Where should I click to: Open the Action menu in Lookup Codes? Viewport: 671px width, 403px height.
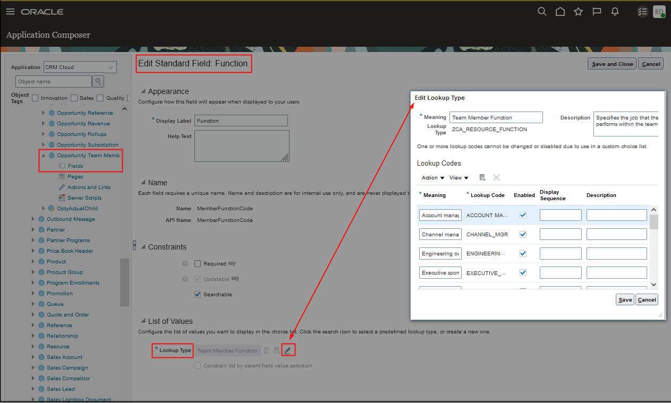point(431,177)
